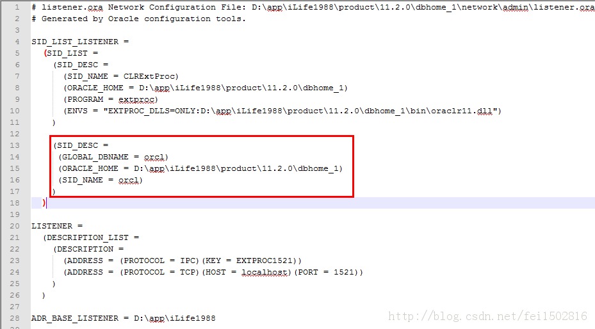The image size is (595, 329).
Task: Click the EXTPROC1521 key value
Action: click(x=265, y=261)
